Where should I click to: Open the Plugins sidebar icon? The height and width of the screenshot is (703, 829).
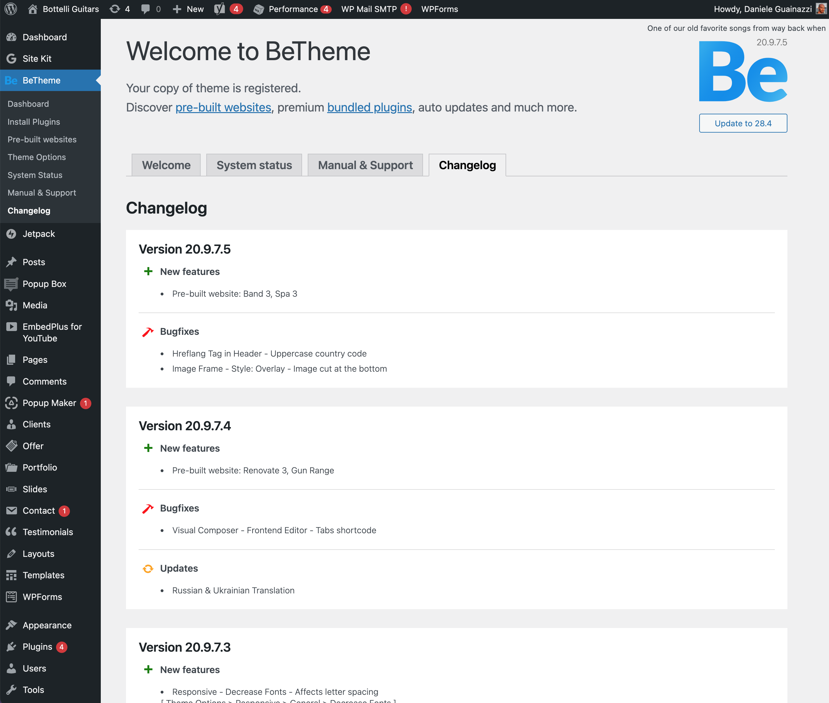(11, 647)
